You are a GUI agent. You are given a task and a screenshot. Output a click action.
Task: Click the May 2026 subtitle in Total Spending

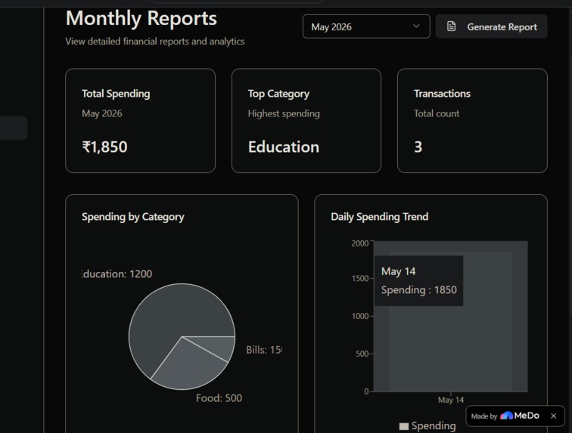click(x=102, y=113)
